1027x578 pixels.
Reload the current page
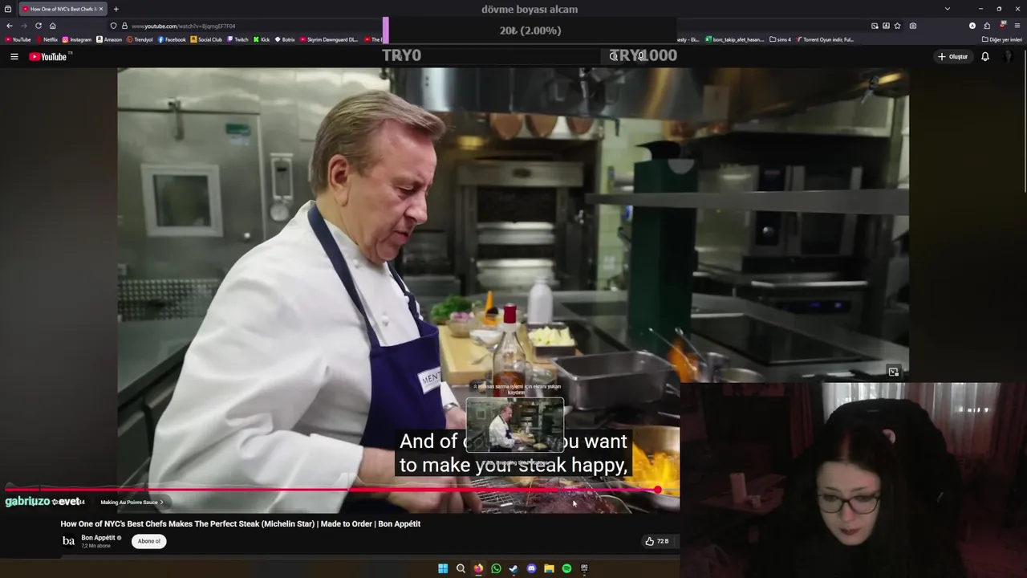pyautogui.click(x=39, y=26)
